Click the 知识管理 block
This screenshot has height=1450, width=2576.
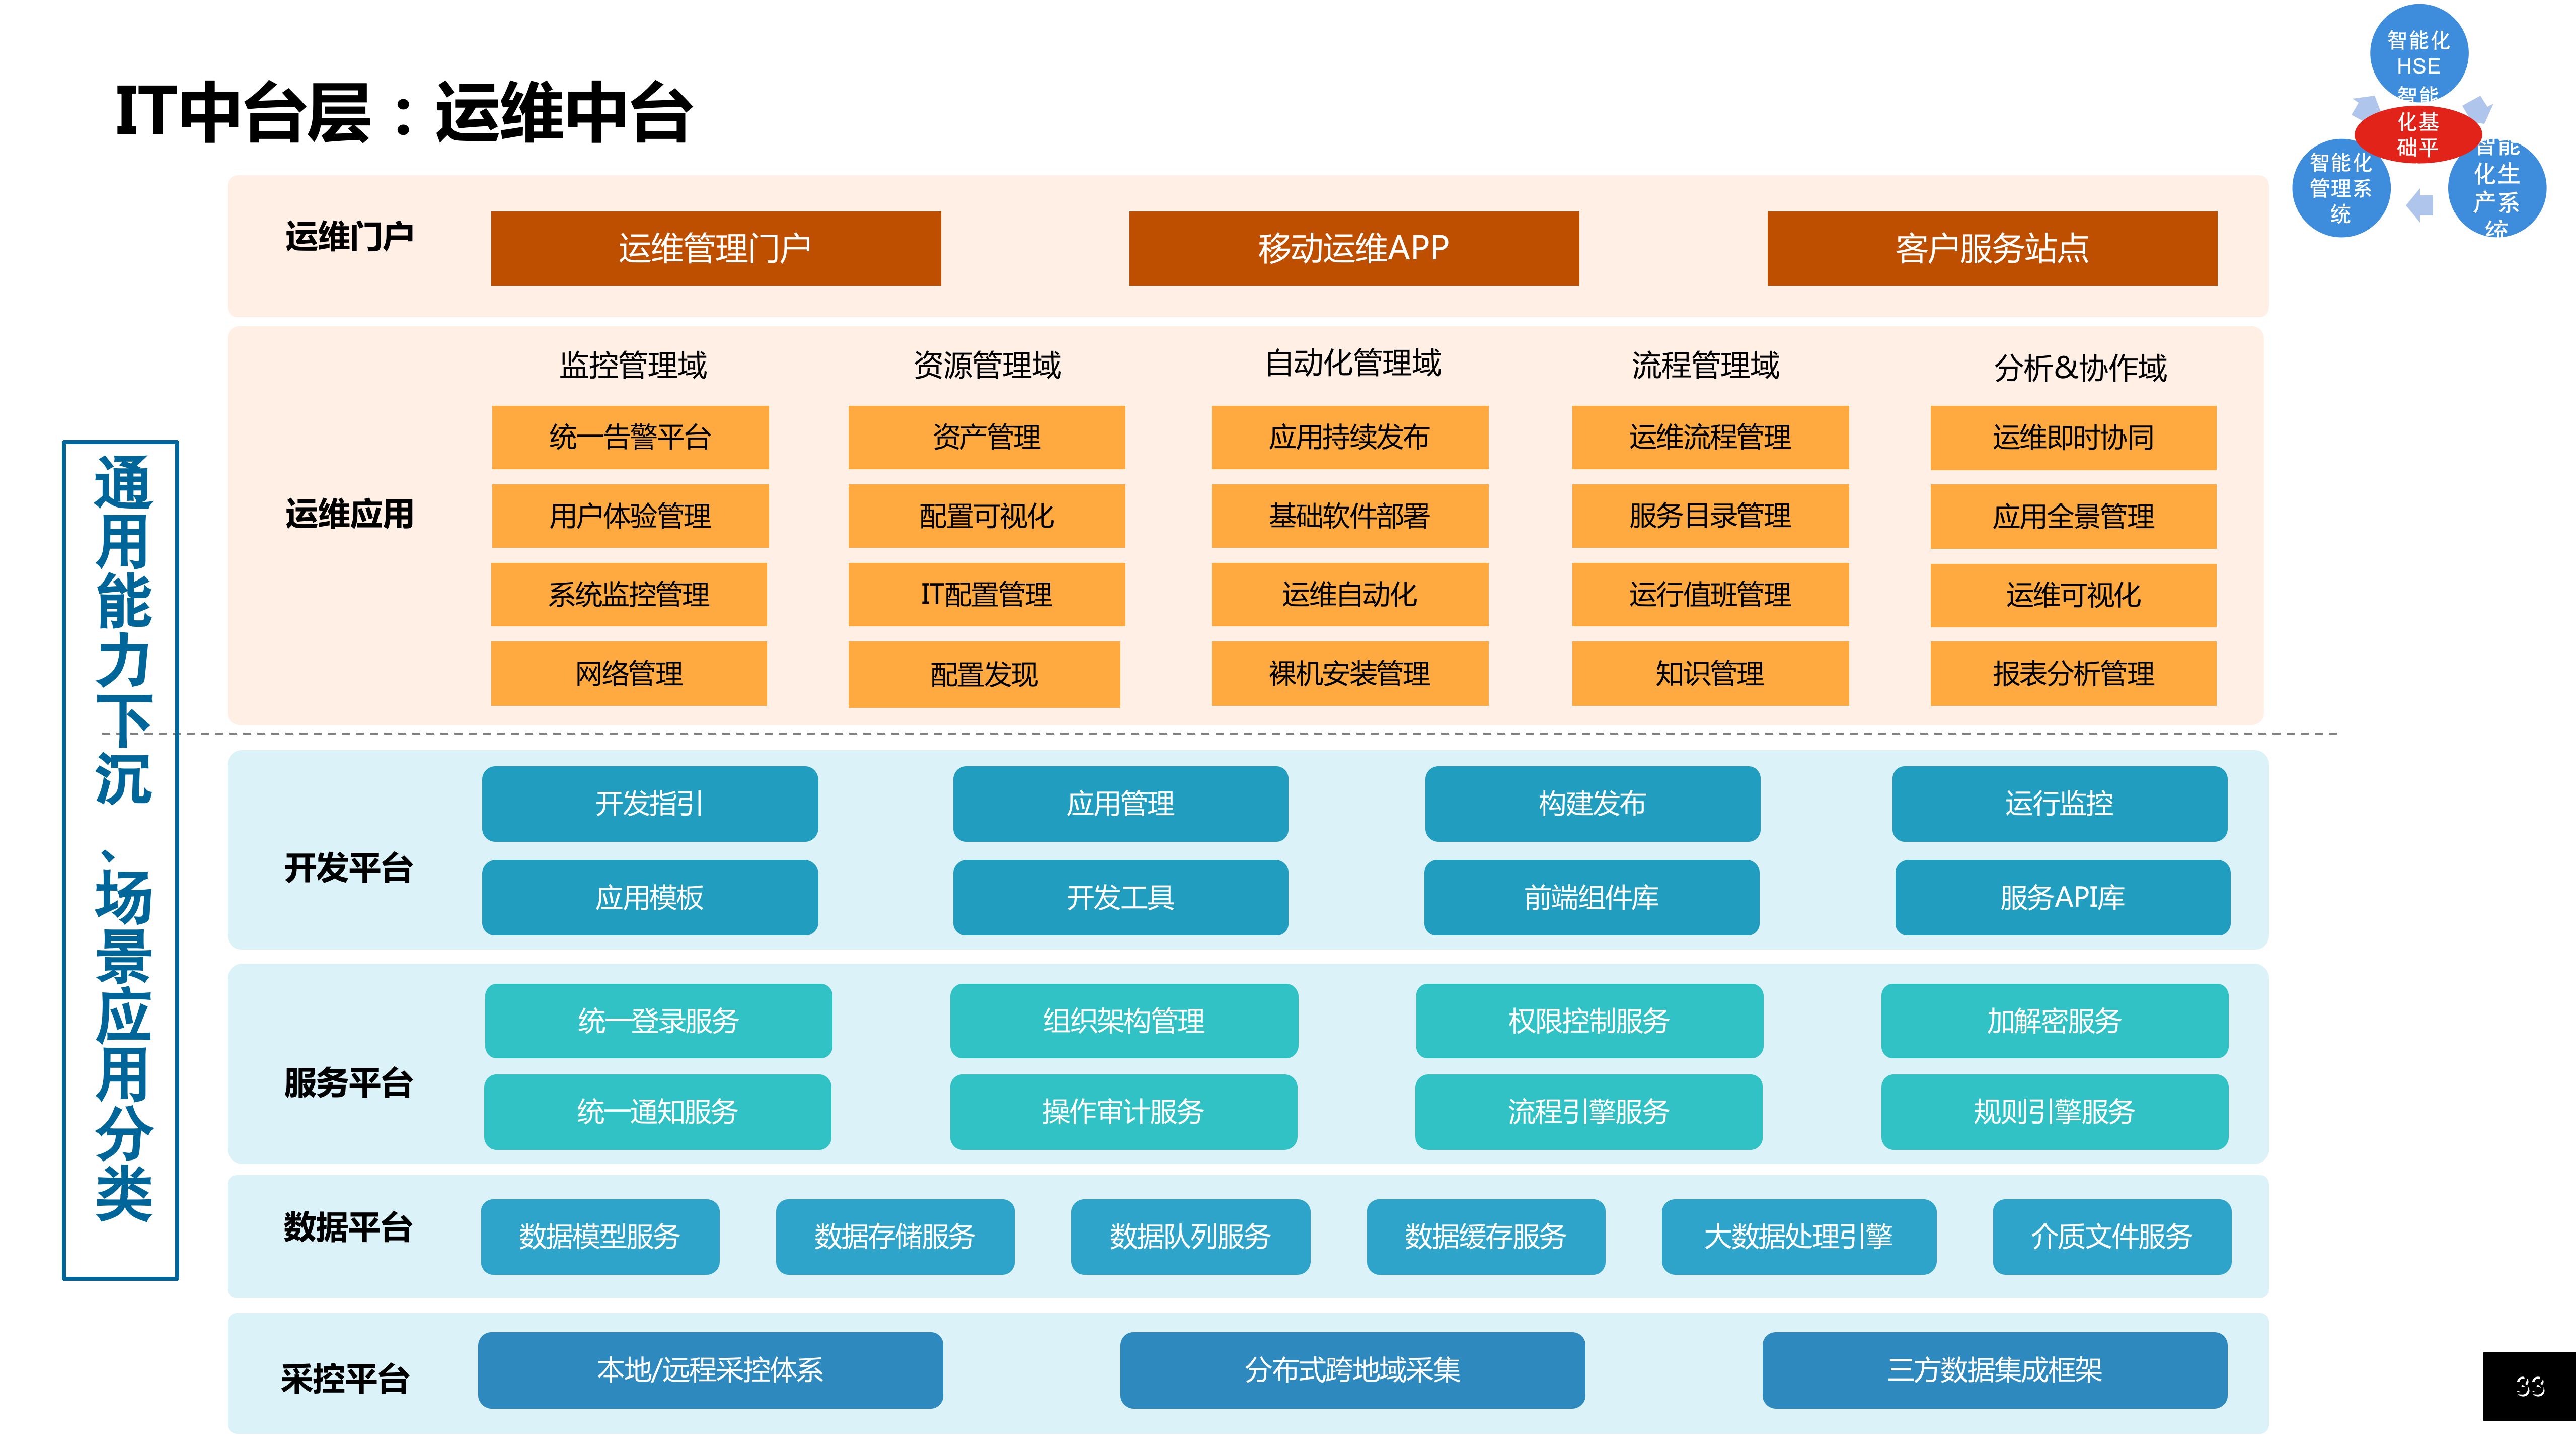click(x=1710, y=674)
